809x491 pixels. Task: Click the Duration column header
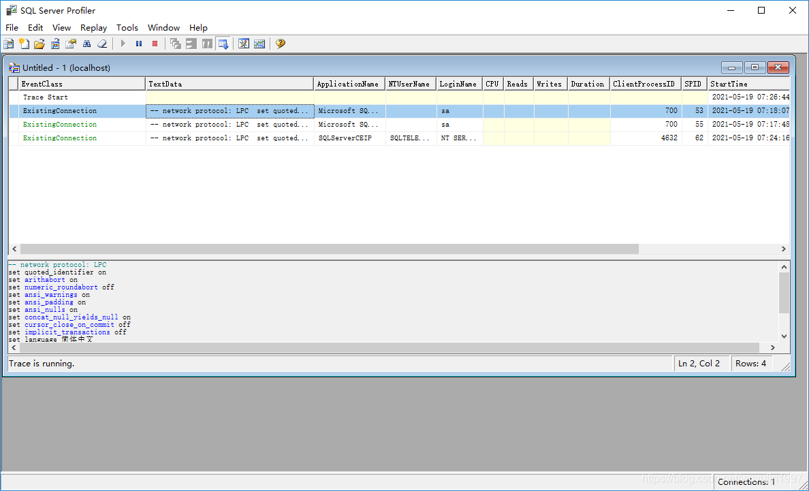[589, 84]
